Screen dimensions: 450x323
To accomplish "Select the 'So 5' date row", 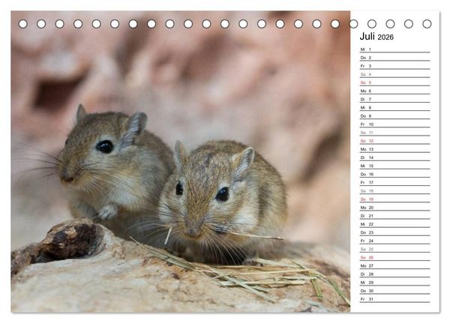I will 395,82.
